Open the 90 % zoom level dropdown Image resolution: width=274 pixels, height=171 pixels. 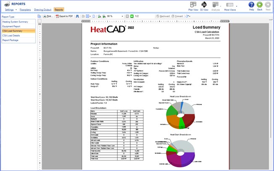point(122,16)
